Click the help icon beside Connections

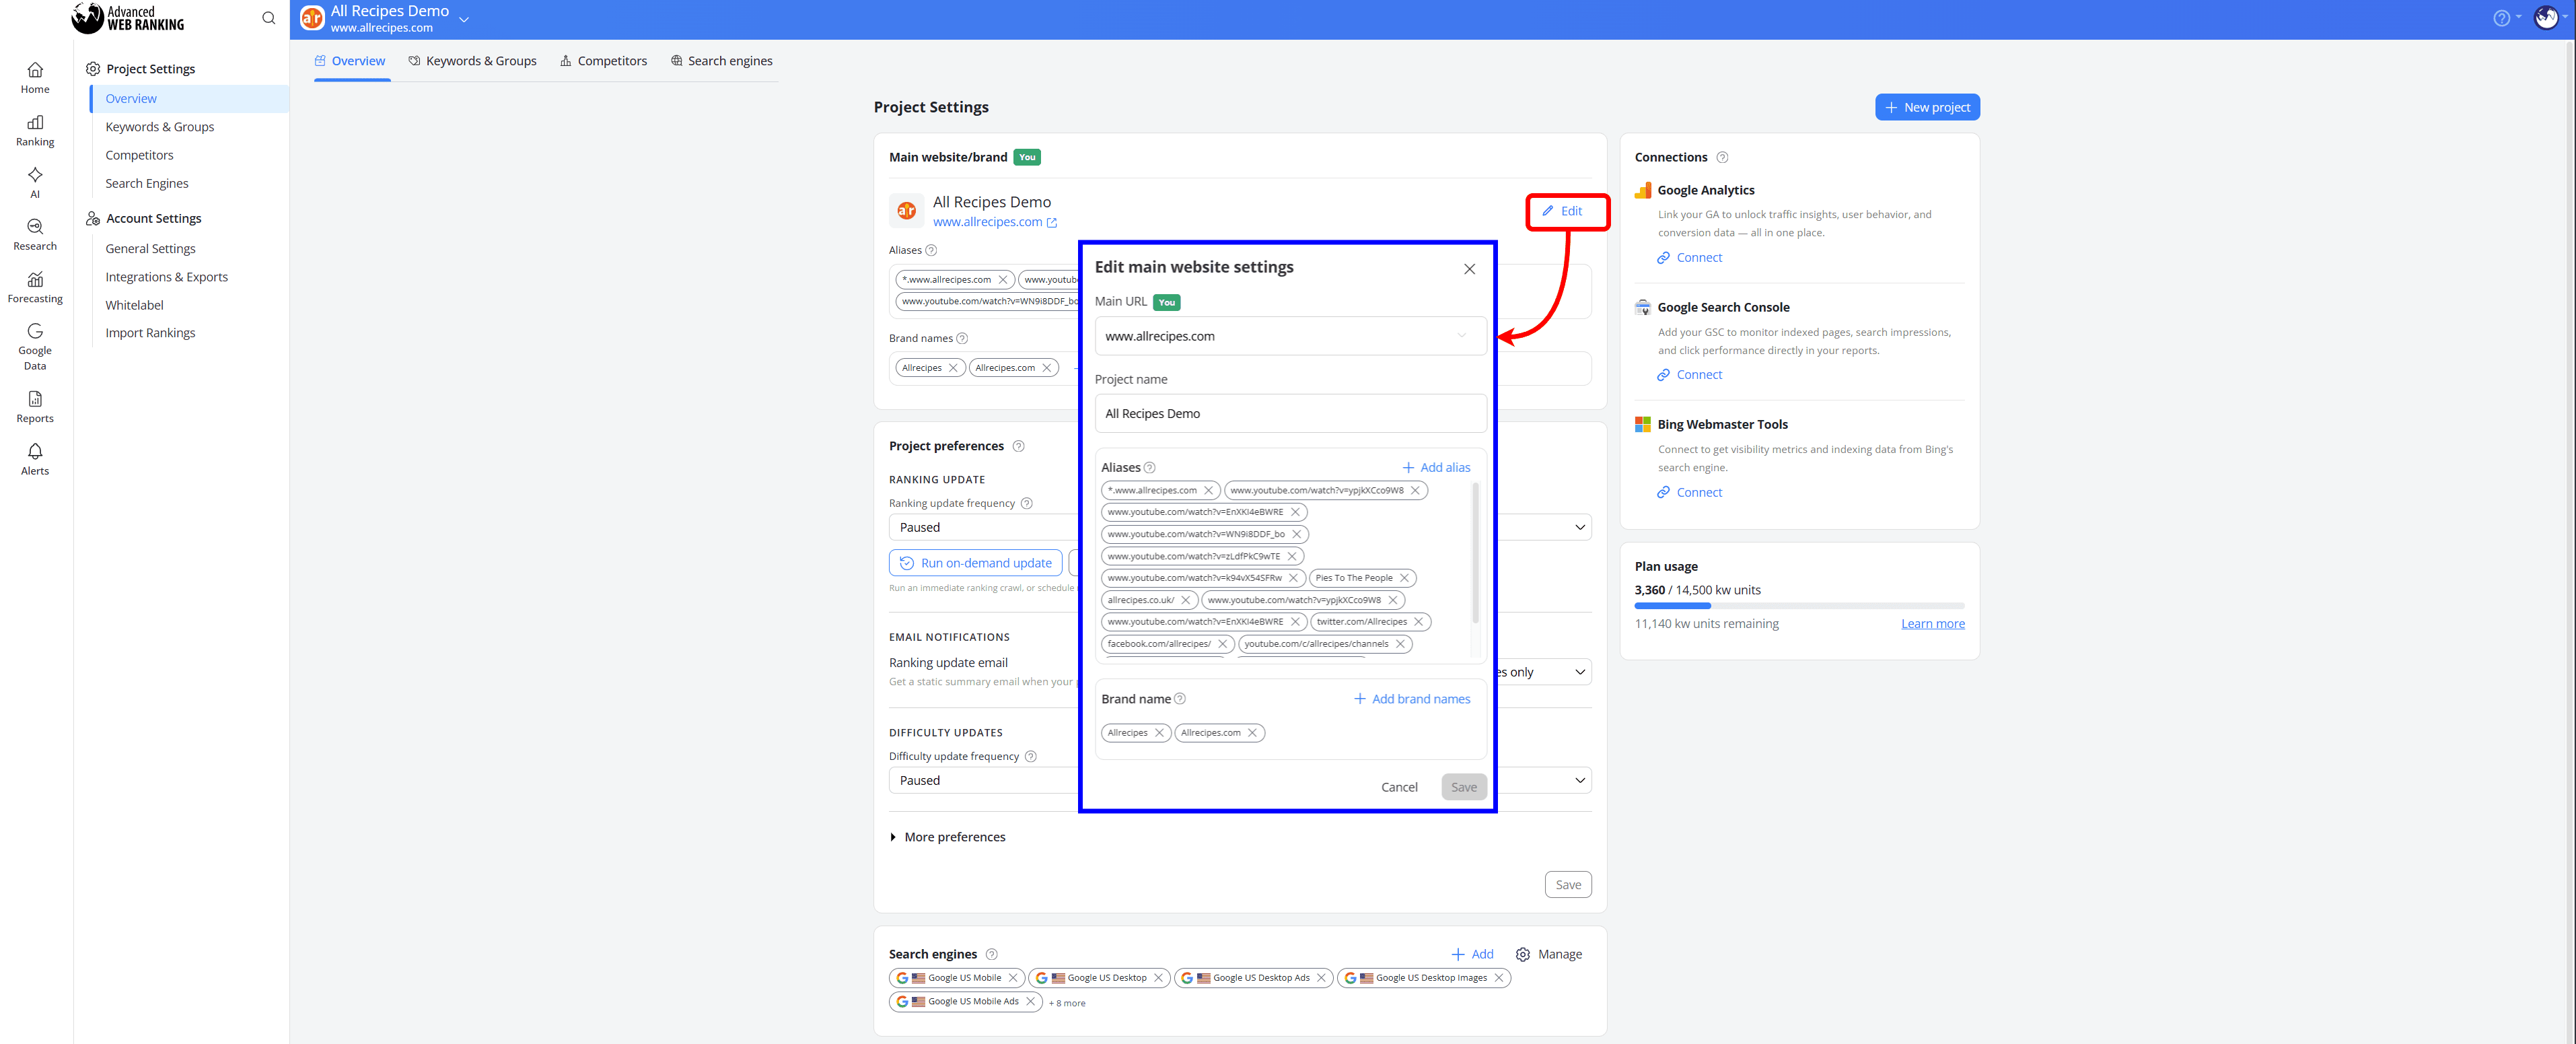[1722, 157]
